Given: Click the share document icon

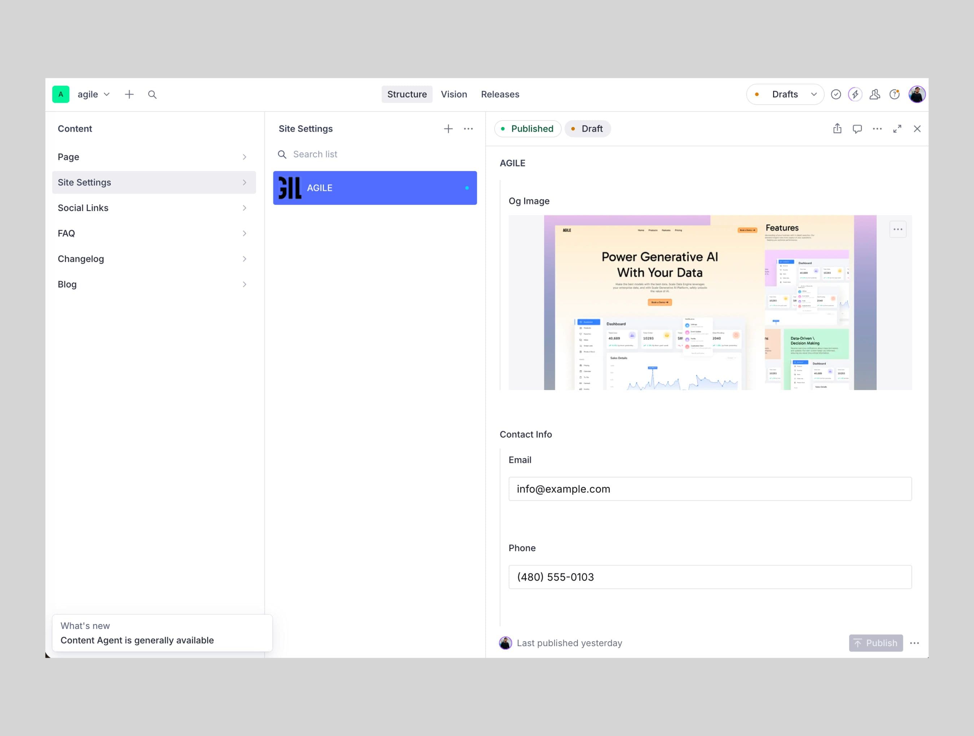Looking at the screenshot, I should pyautogui.click(x=837, y=128).
